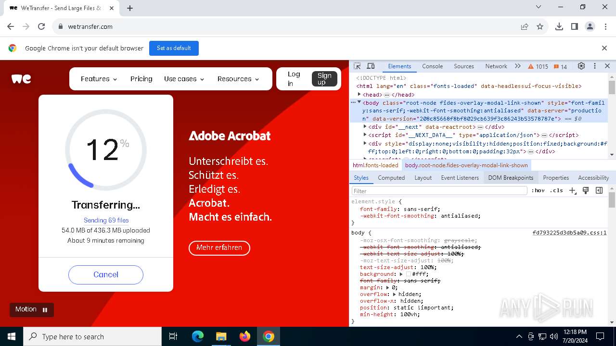Reload the page
616x346 pixels.
click(41, 27)
